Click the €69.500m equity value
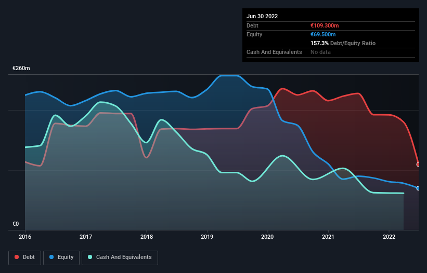Image resolution: width=427 pixels, height=273 pixels. tap(323, 34)
